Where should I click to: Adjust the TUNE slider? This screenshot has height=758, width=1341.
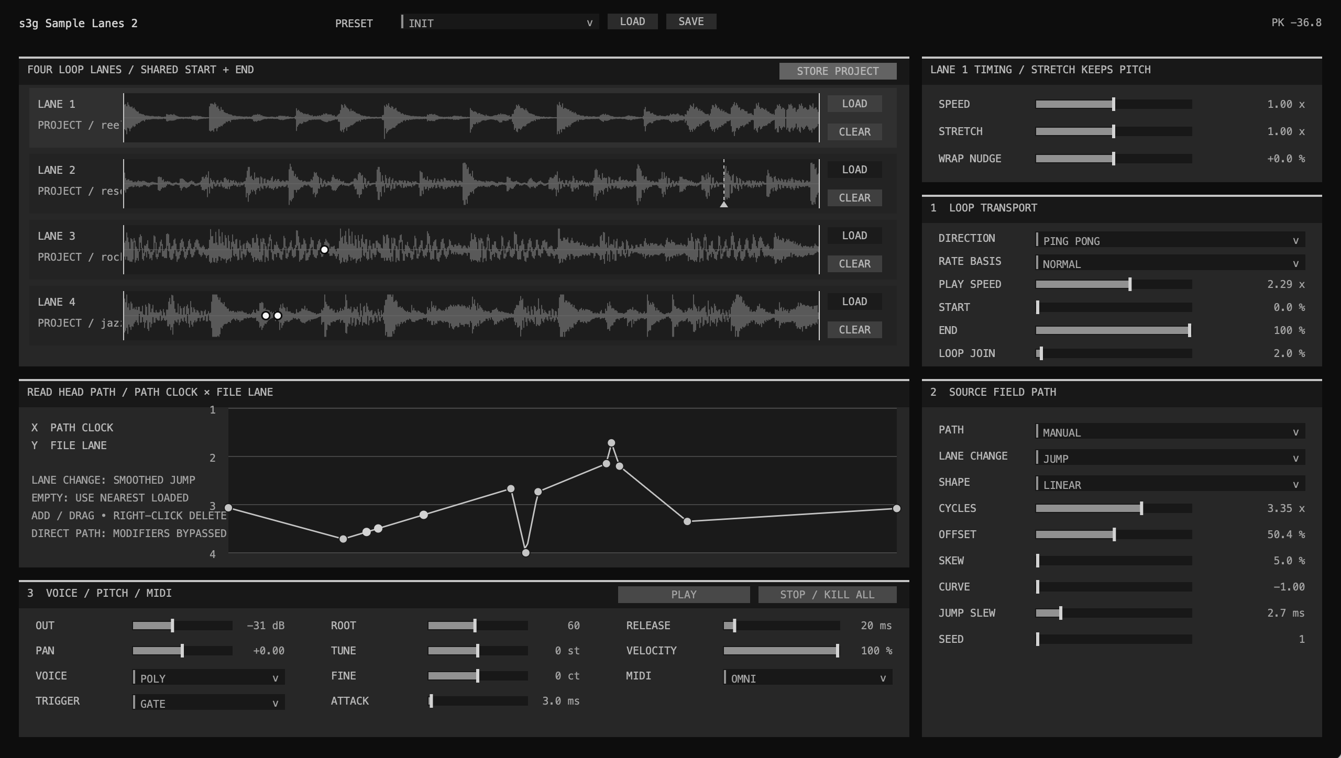(x=478, y=651)
